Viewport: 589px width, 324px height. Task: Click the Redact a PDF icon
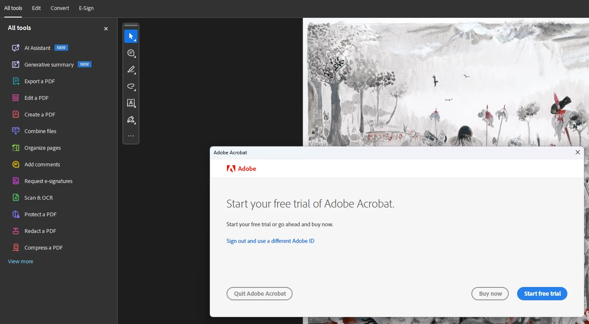click(16, 231)
